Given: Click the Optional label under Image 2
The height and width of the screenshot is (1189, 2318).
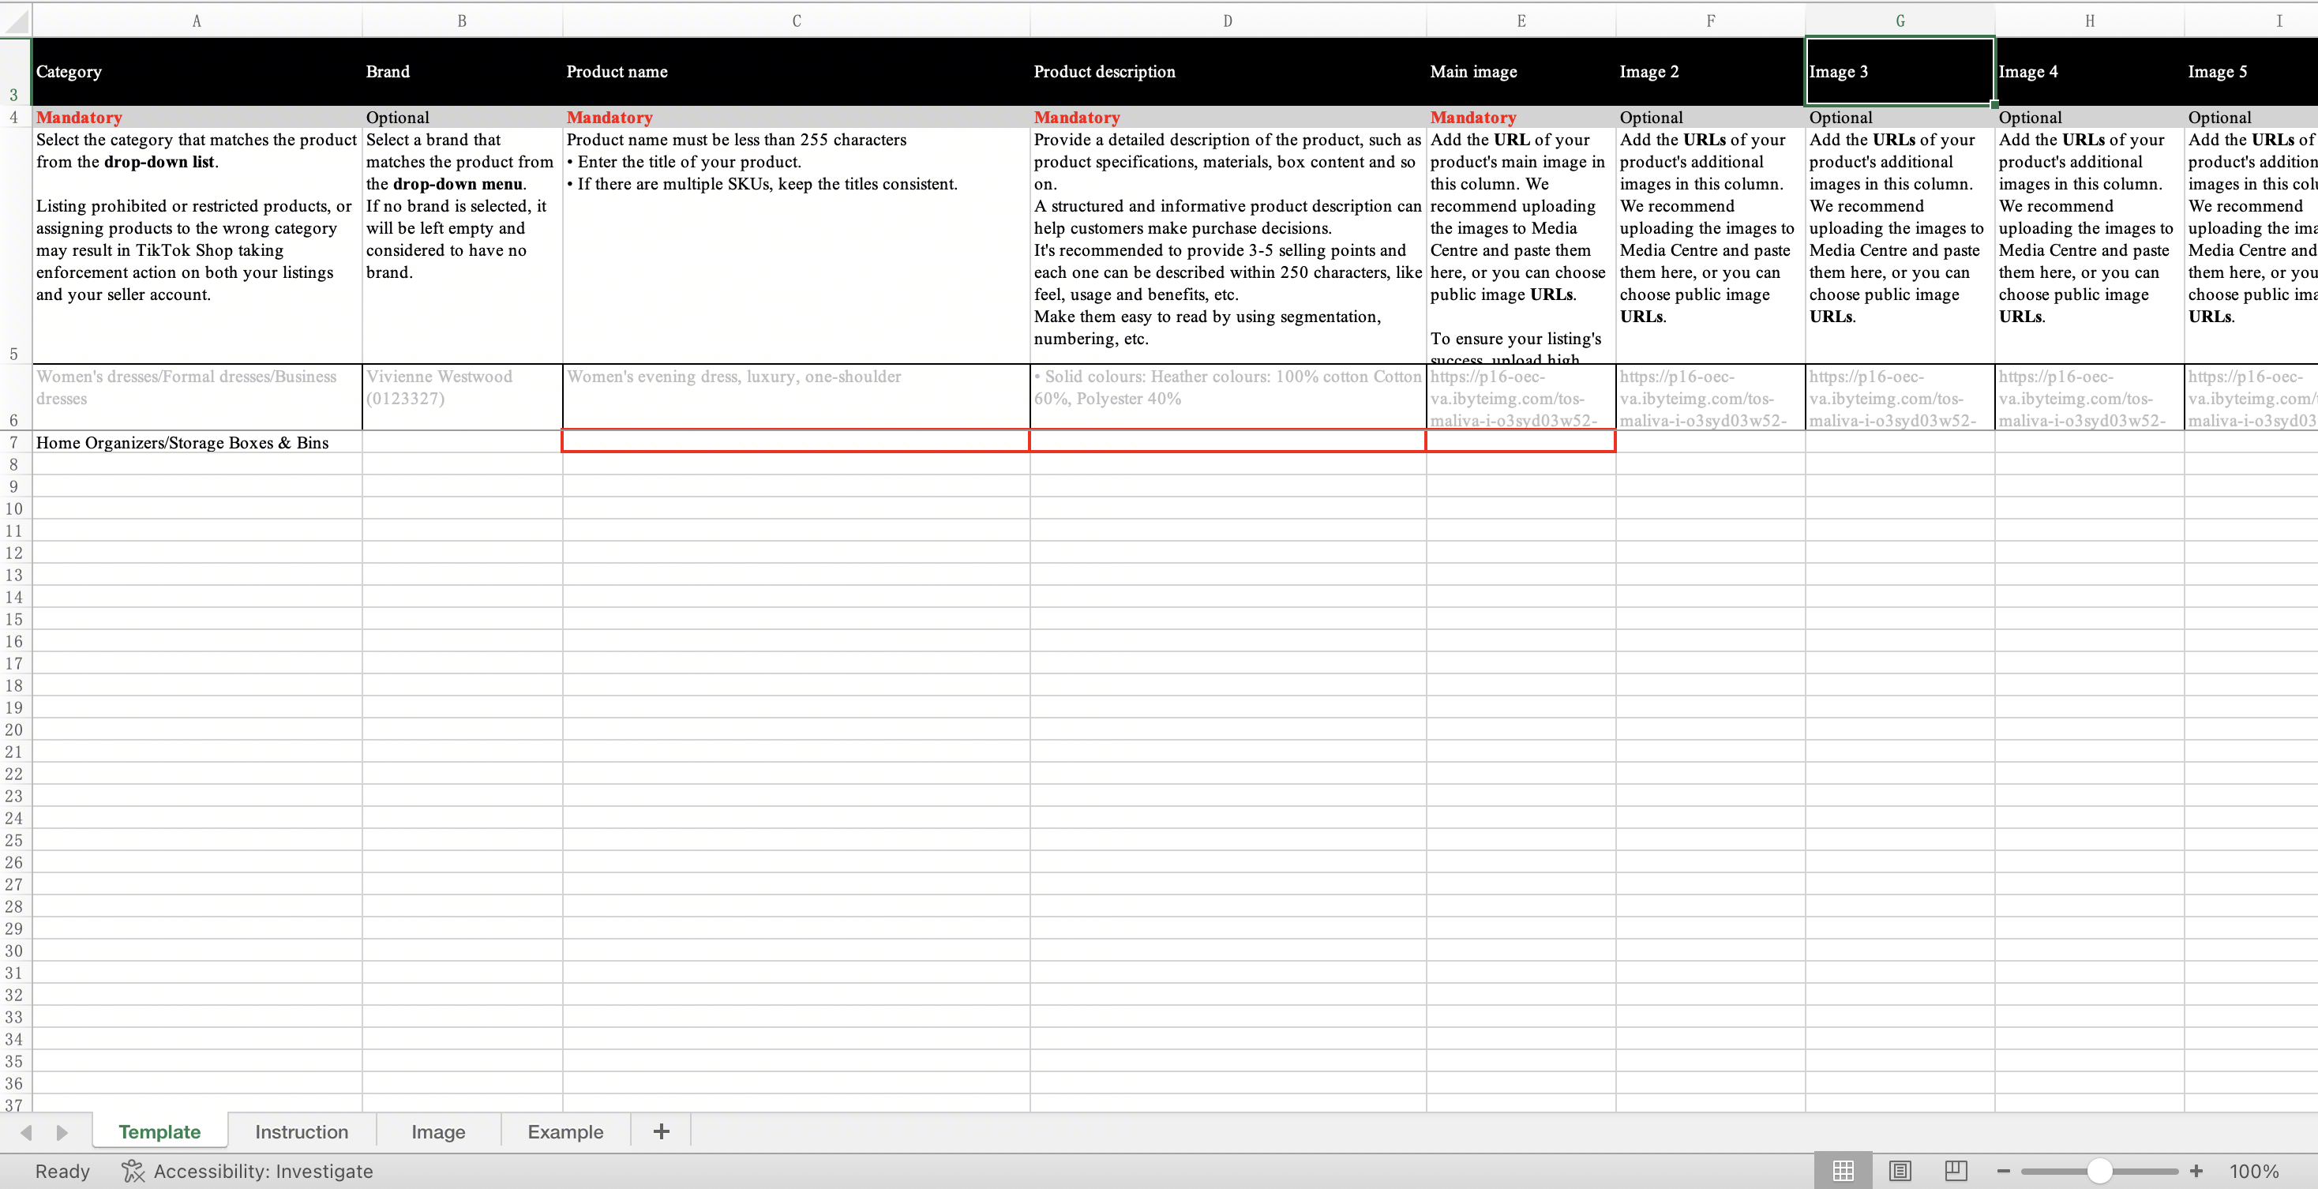Looking at the screenshot, I should (x=1651, y=117).
